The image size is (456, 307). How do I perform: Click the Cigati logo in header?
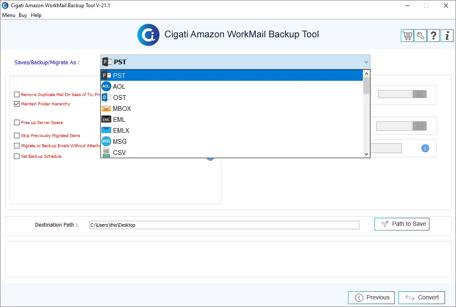coord(148,35)
